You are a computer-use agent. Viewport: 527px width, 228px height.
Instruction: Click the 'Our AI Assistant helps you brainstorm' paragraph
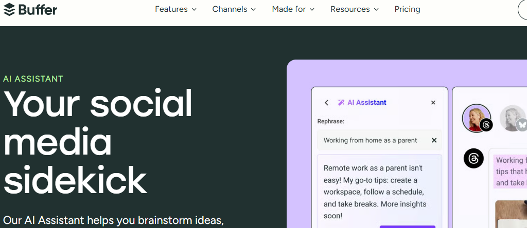pyautogui.click(x=113, y=220)
